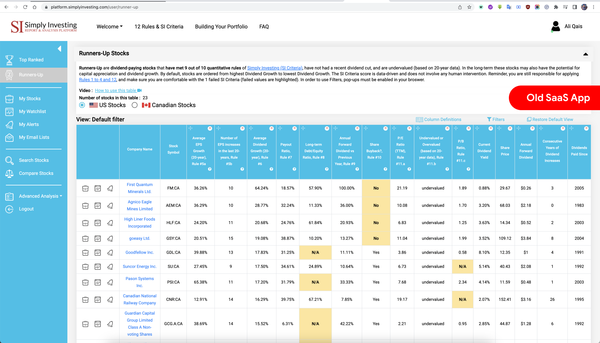The height and width of the screenshot is (343, 600).
Task: Click move handle on P/E Ratio column
Action: (x=394, y=128)
